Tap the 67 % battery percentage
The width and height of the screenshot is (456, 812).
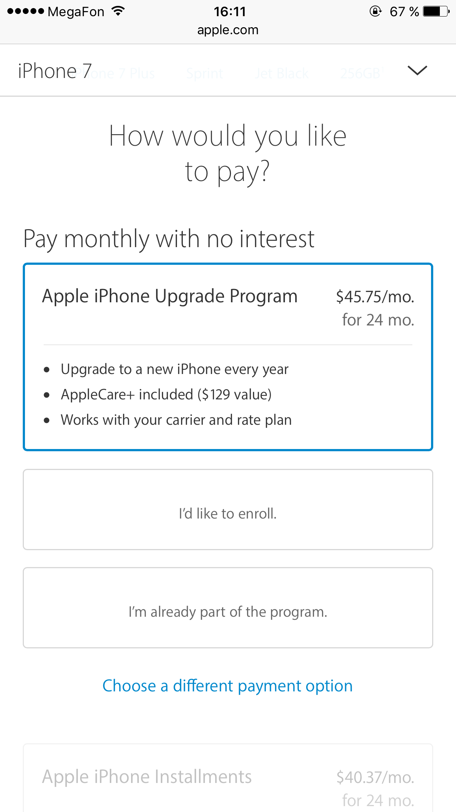404,12
